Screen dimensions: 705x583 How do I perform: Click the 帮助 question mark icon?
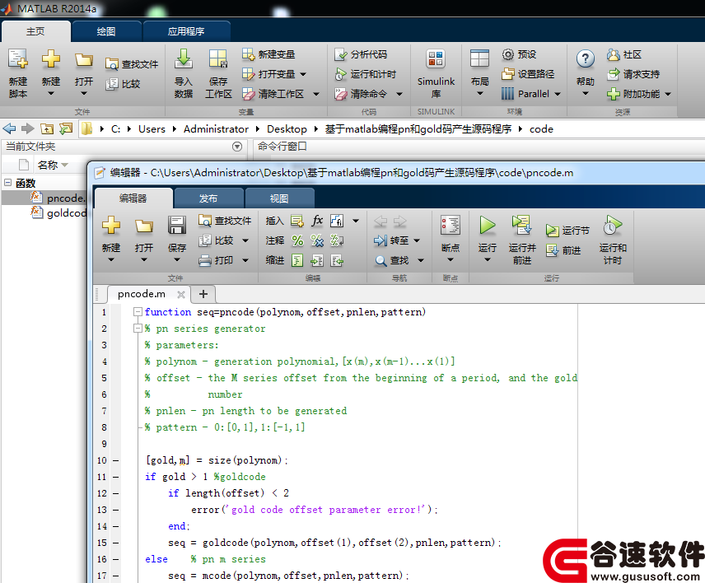pyautogui.click(x=585, y=58)
